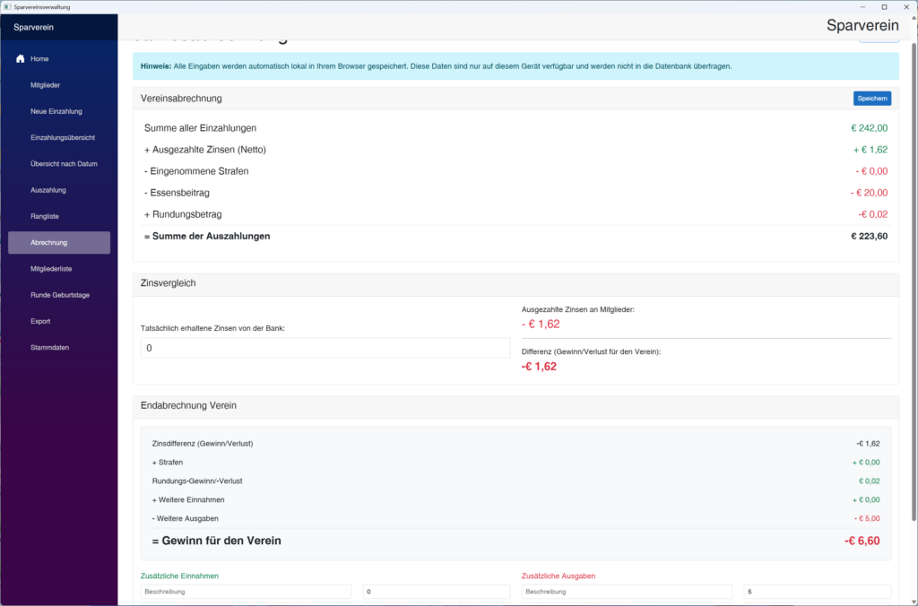This screenshot has width=918, height=606.
Task: Click Beschreibung field under Zusätzliche Ausgaben
Action: click(627, 592)
